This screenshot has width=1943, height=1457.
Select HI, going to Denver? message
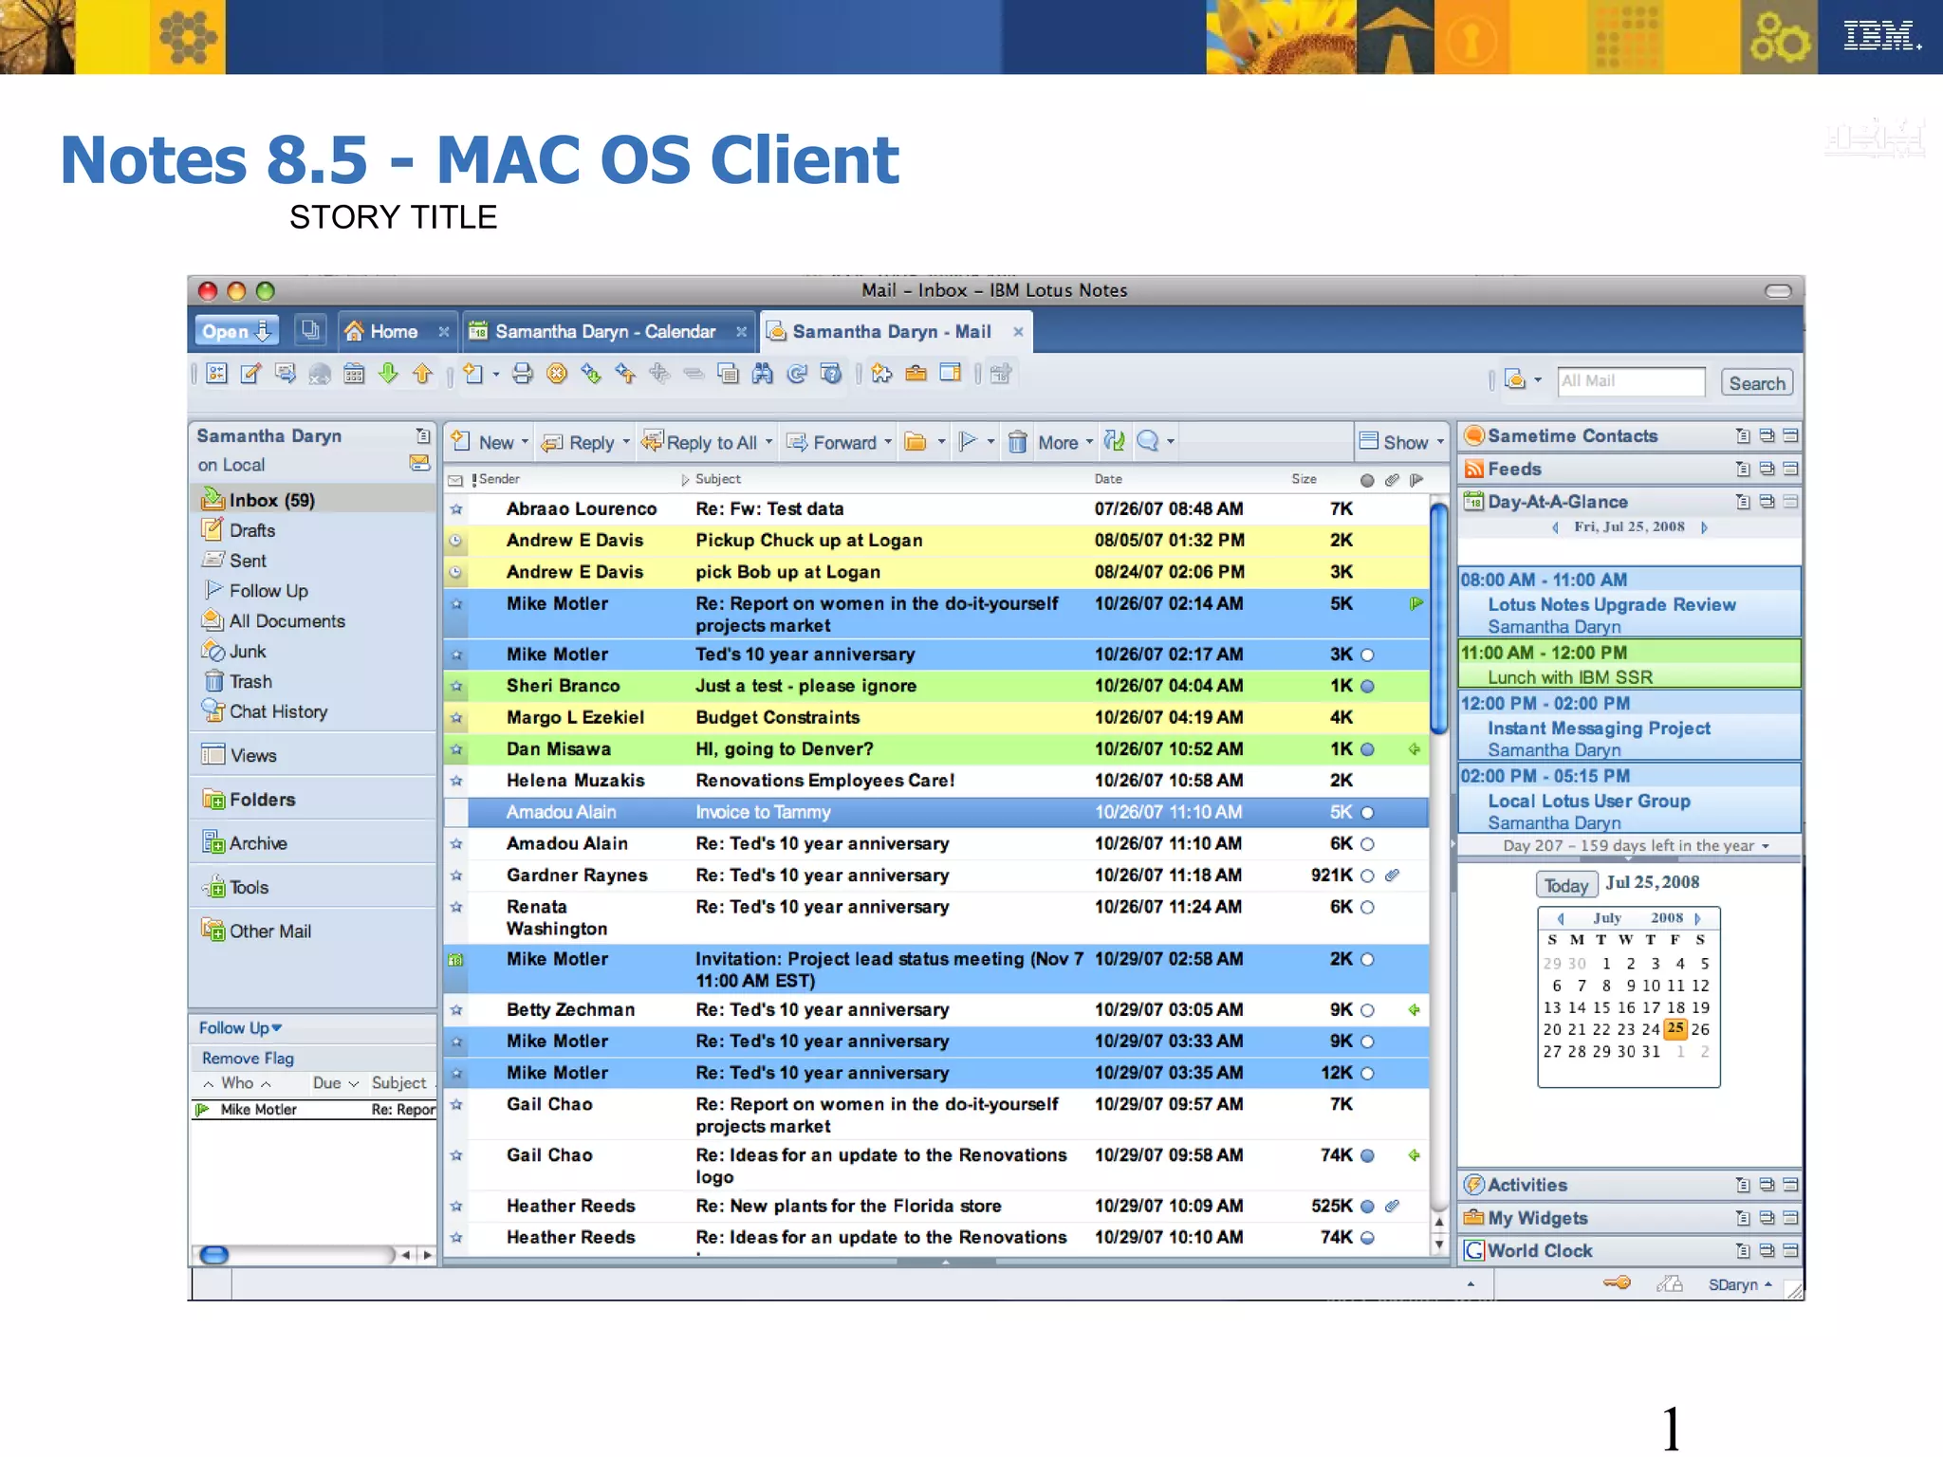coord(936,749)
